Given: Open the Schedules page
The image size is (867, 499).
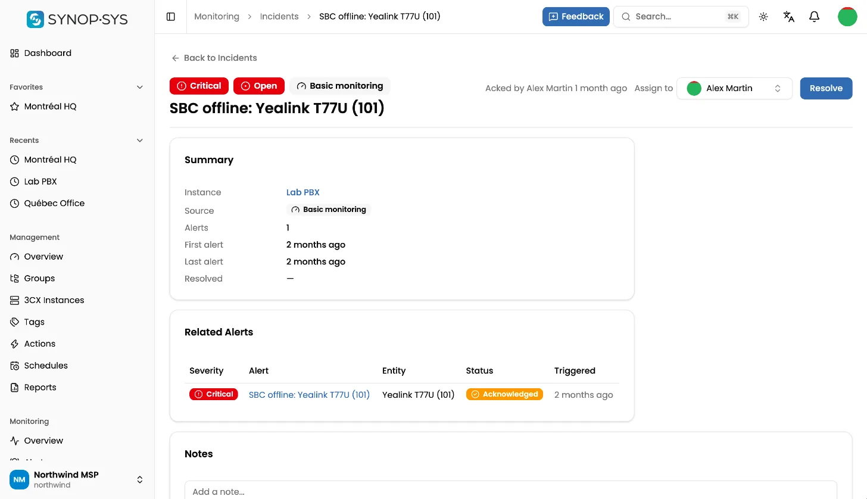Looking at the screenshot, I should point(46,366).
